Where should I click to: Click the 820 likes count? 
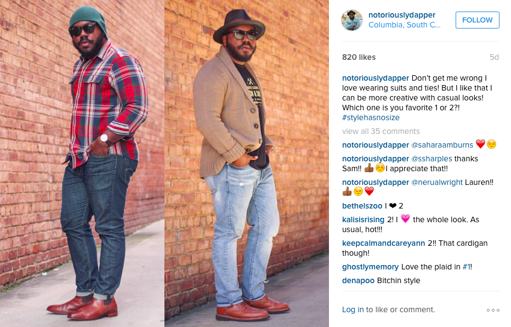point(359,58)
